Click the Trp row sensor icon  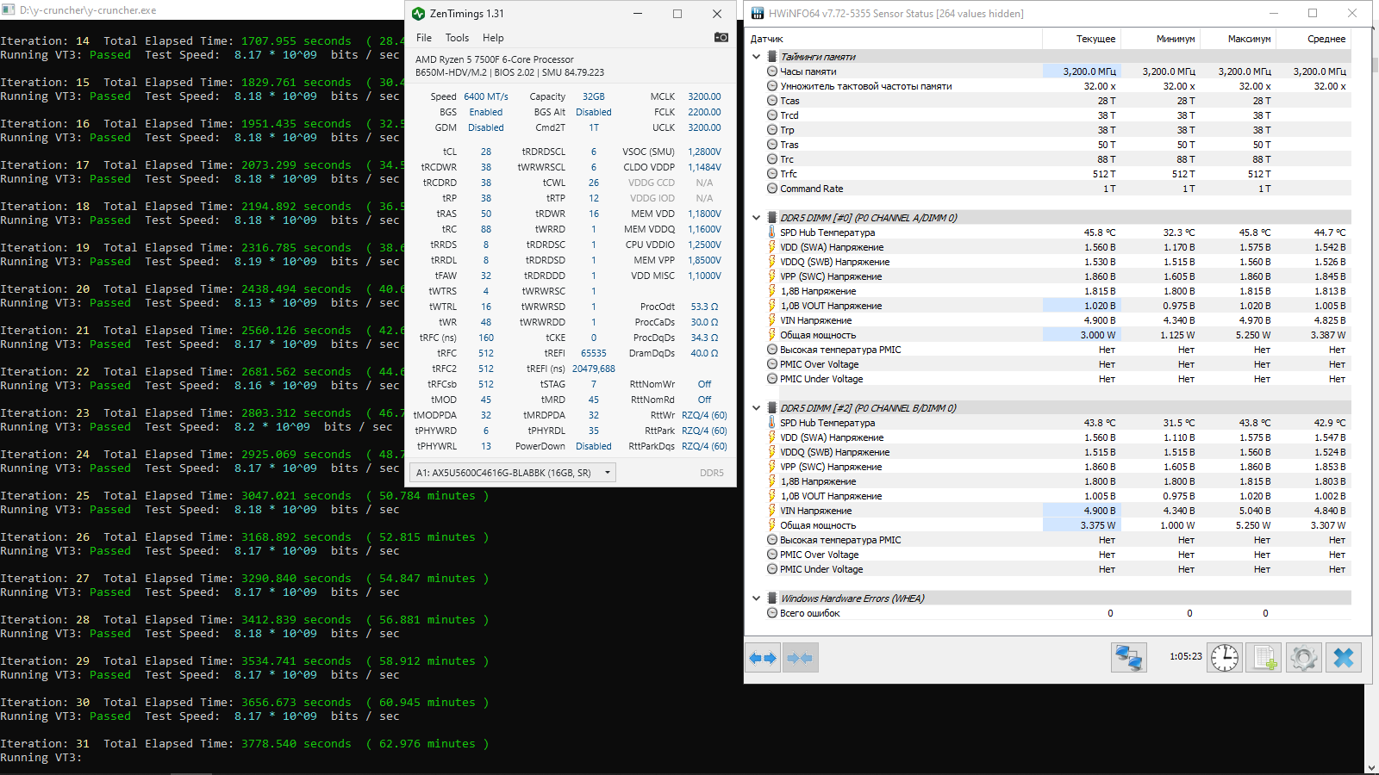point(772,130)
